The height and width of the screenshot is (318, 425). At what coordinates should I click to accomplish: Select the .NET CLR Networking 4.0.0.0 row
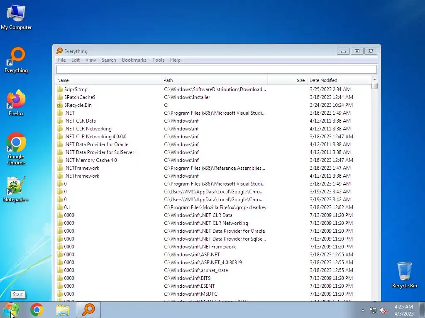click(213, 137)
